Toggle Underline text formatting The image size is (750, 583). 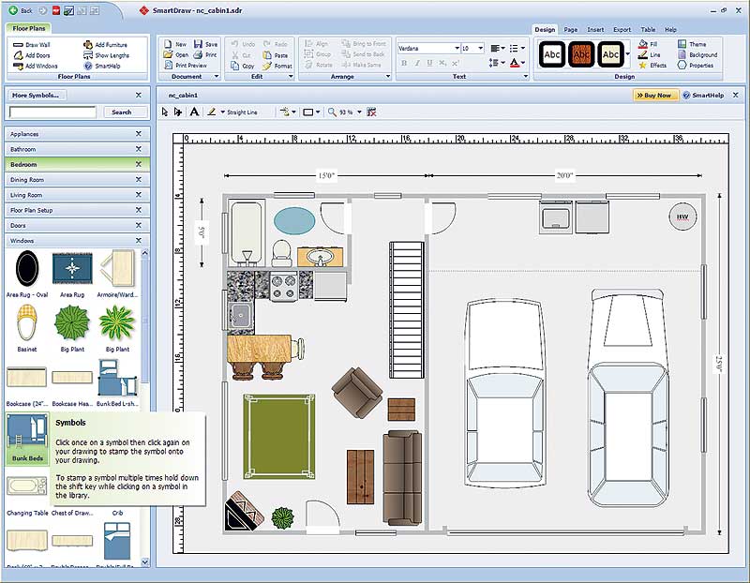pos(429,63)
